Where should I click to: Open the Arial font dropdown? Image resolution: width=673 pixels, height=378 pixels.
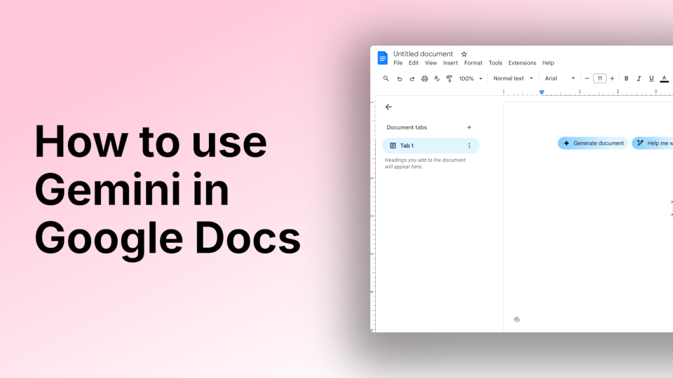click(x=559, y=78)
